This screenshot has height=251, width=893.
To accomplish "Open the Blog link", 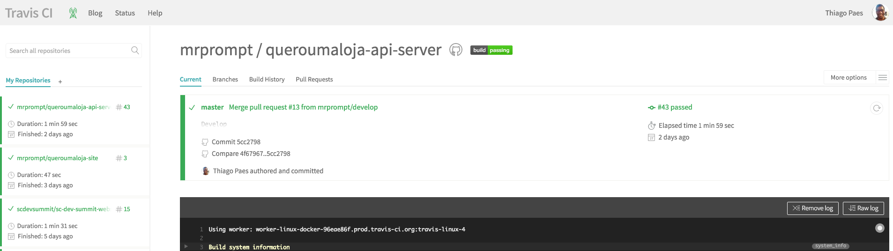I will pyautogui.click(x=95, y=13).
